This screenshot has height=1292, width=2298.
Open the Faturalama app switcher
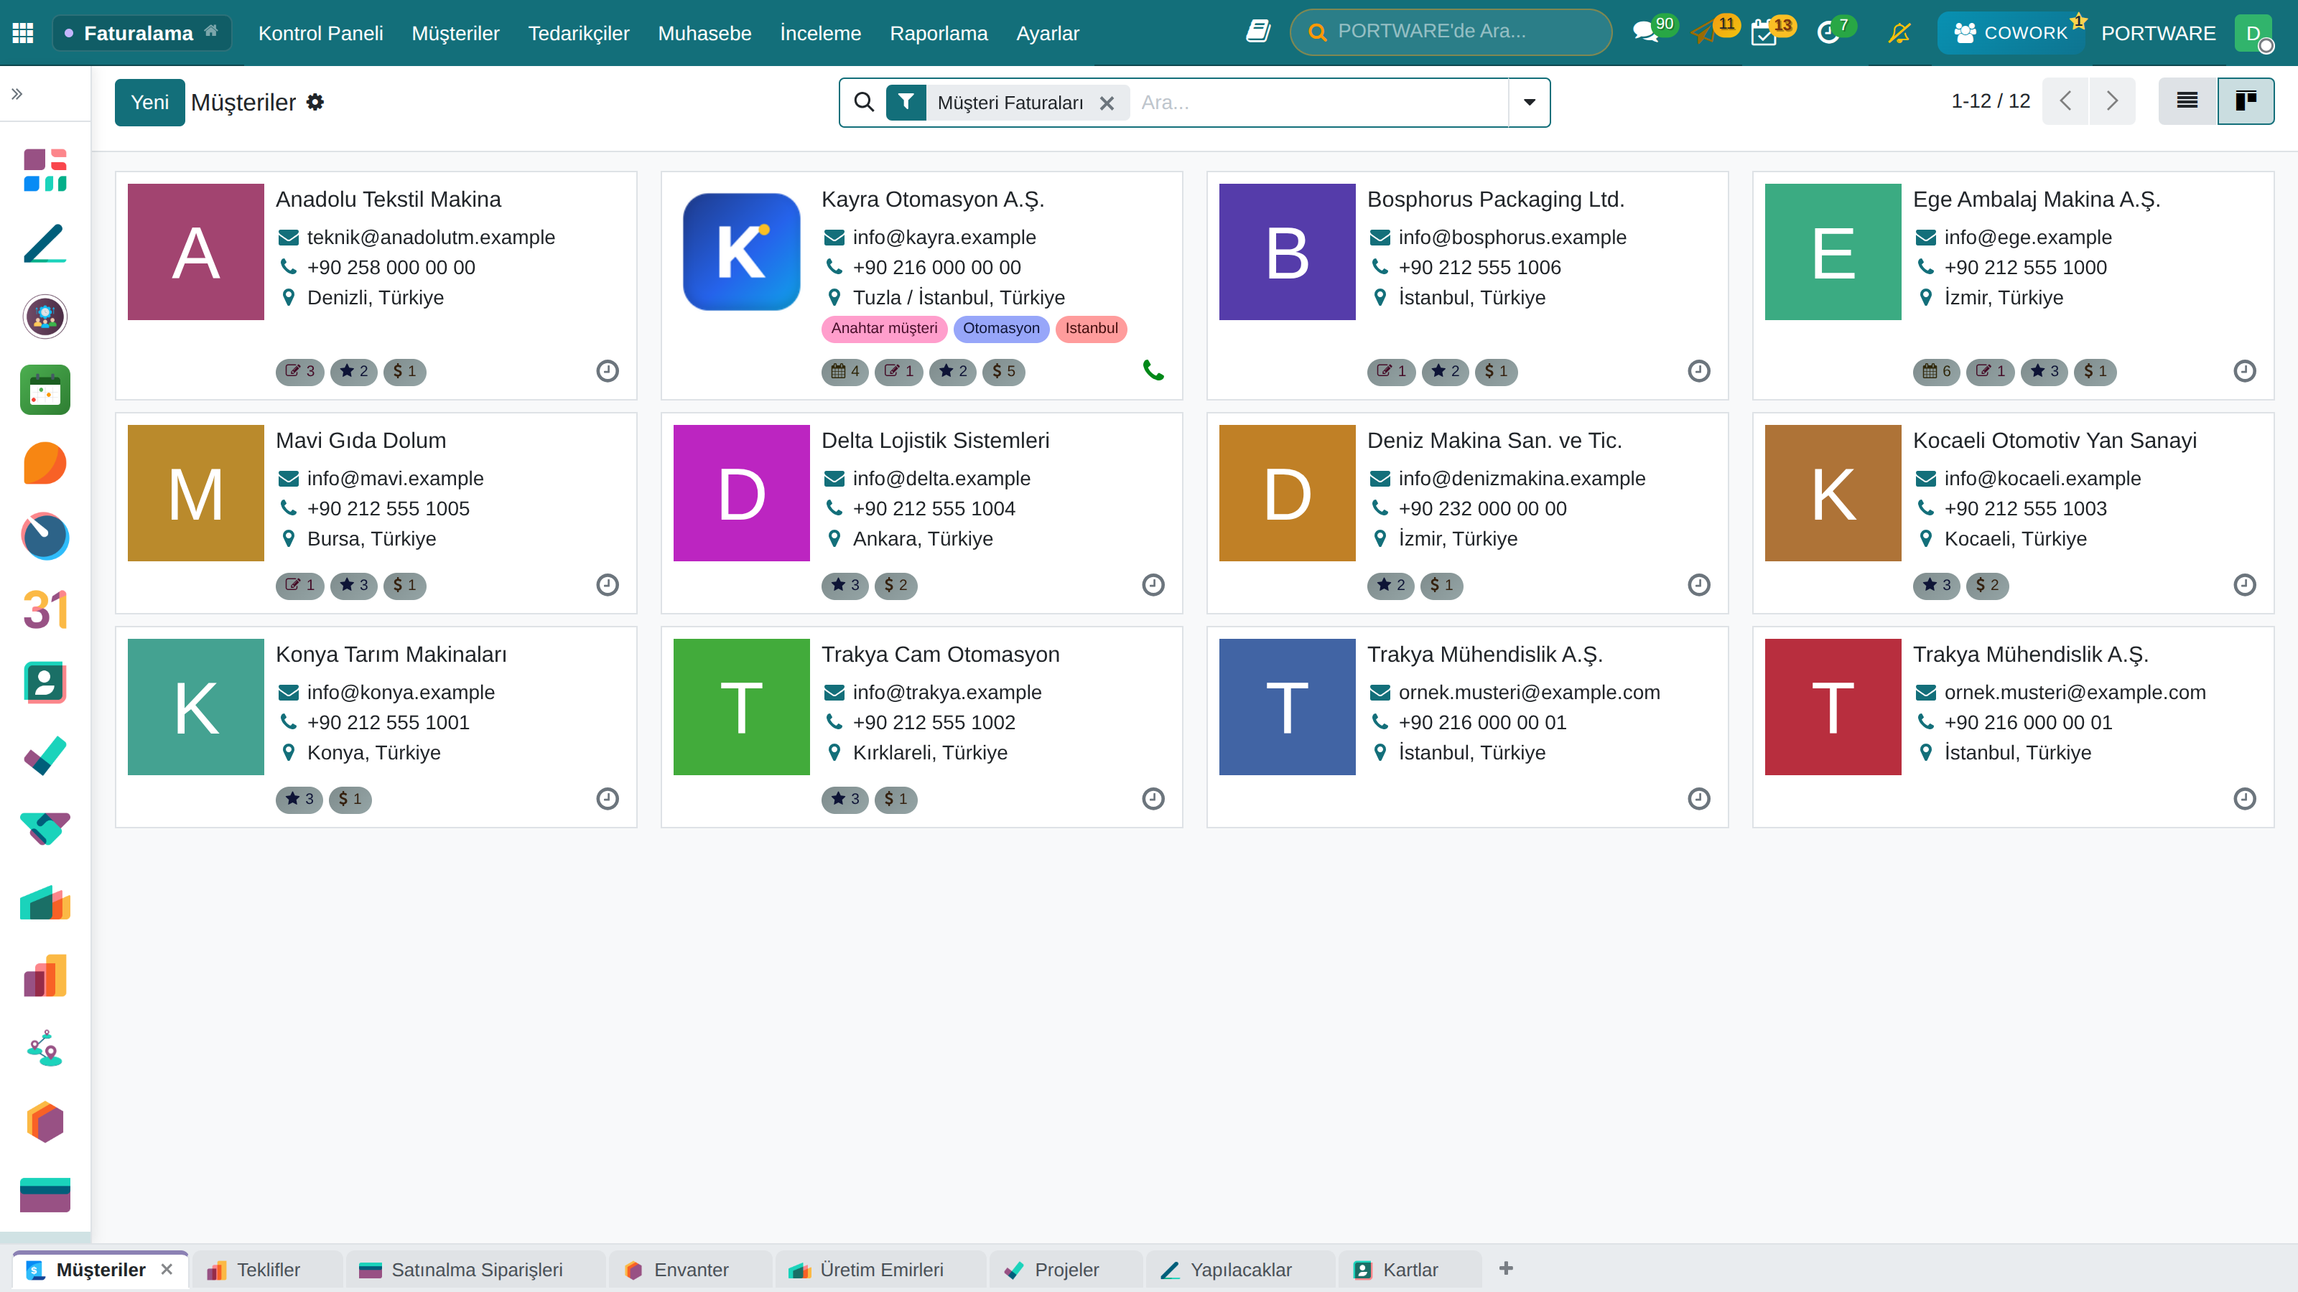click(x=142, y=33)
